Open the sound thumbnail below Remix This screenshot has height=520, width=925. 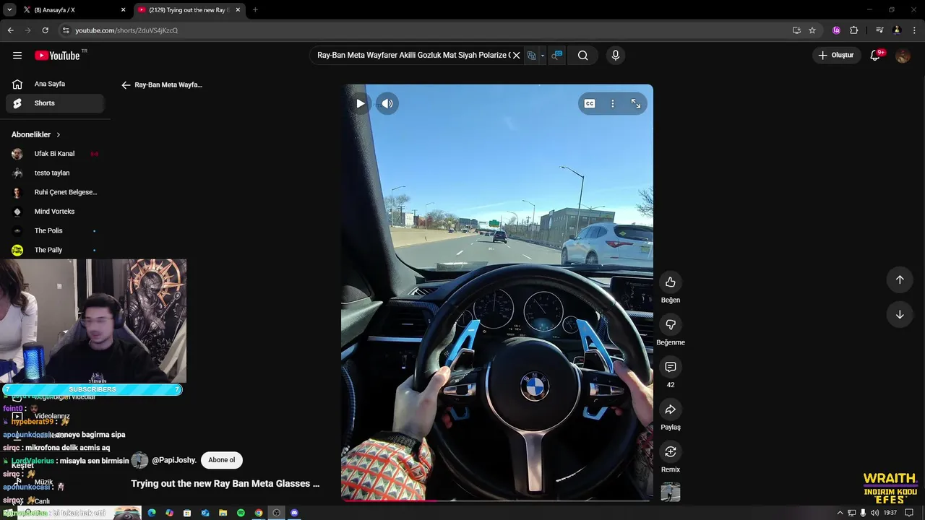[x=671, y=493]
